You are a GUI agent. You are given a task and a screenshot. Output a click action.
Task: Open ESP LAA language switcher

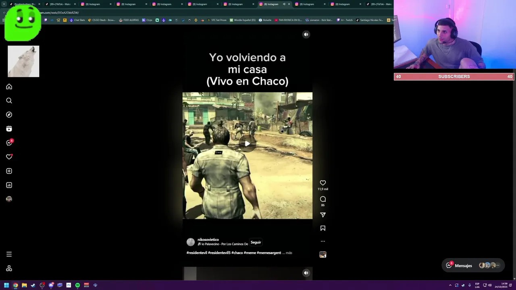click(477, 285)
